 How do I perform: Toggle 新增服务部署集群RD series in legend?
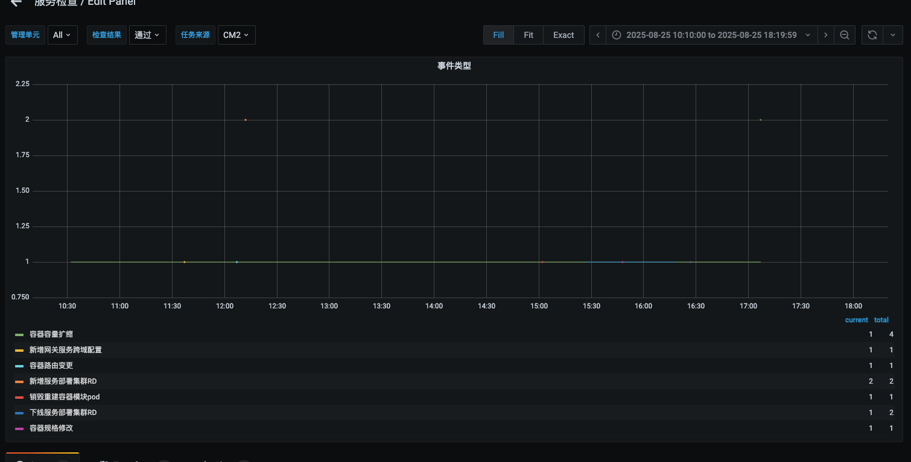coord(63,381)
